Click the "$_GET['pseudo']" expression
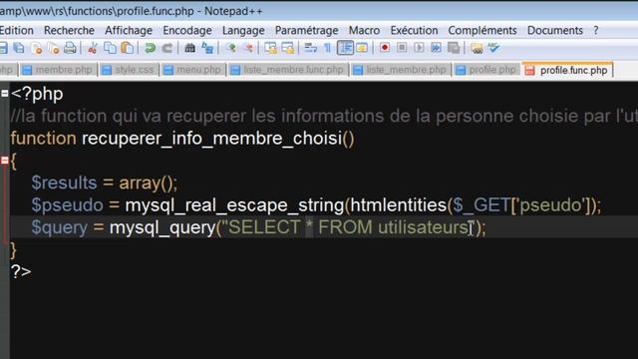 521,205
